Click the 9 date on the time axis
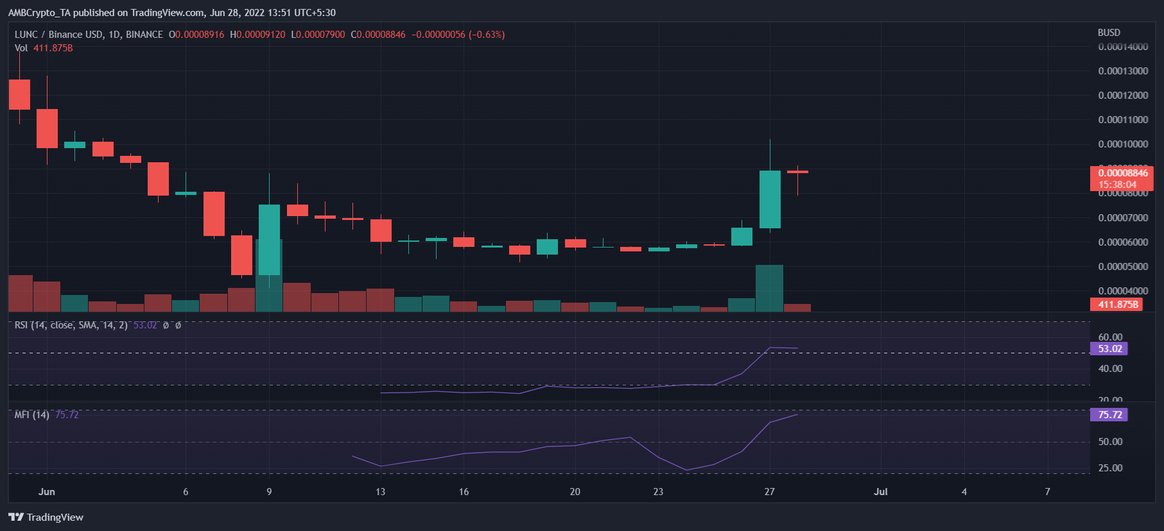The width and height of the screenshot is (1164, 531). pos(269,492)
